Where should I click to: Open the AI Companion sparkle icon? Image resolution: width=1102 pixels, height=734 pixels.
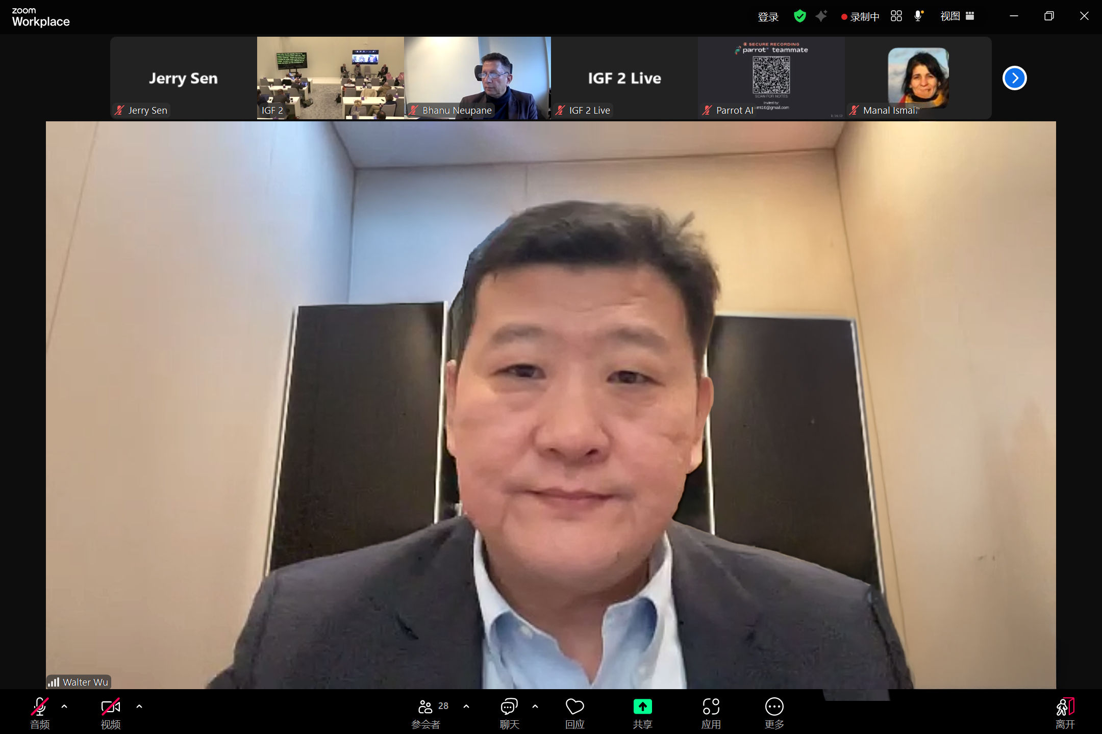pos(821,16)
